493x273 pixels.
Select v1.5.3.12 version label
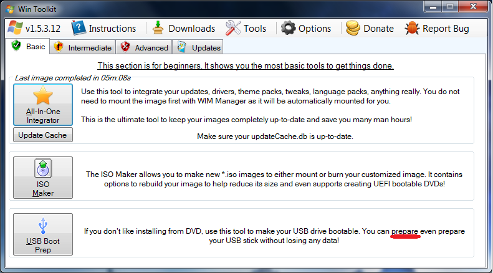click(43, 29)
